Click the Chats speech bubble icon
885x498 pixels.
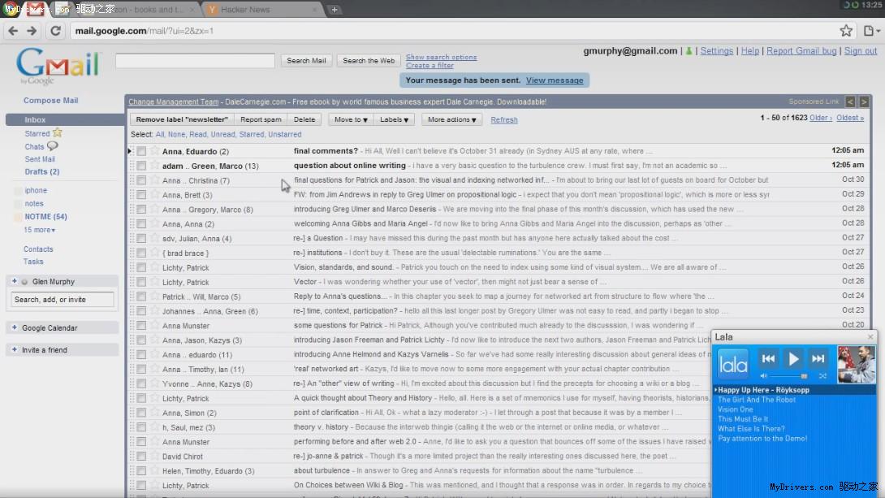point(53,145)
